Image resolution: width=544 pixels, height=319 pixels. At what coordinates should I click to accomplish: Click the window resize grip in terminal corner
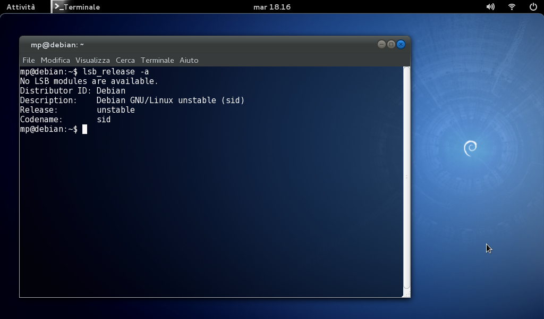point(406,294)
